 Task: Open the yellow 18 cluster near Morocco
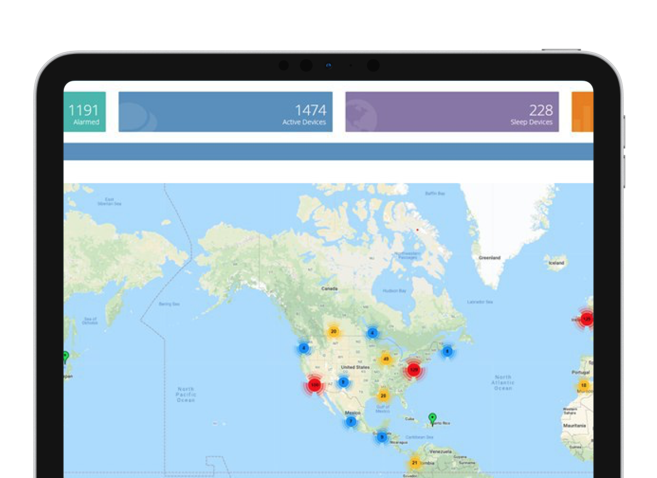(x=583, y=385)
